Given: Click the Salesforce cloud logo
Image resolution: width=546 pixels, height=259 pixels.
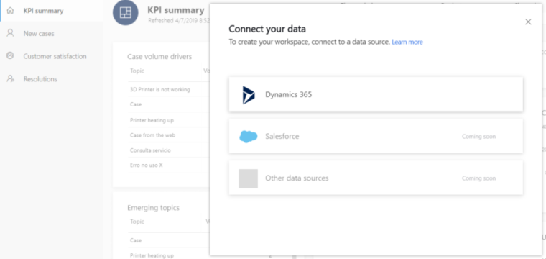Looking at the screenshot, I should point(249,136).
